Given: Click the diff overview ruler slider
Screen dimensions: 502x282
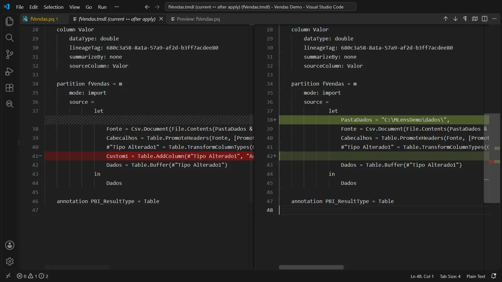Looking at the screenshot, I should (x=492, y=158).
